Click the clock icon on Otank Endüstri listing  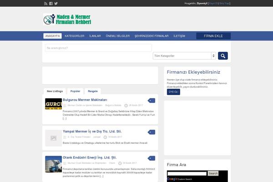pos(120,163)
